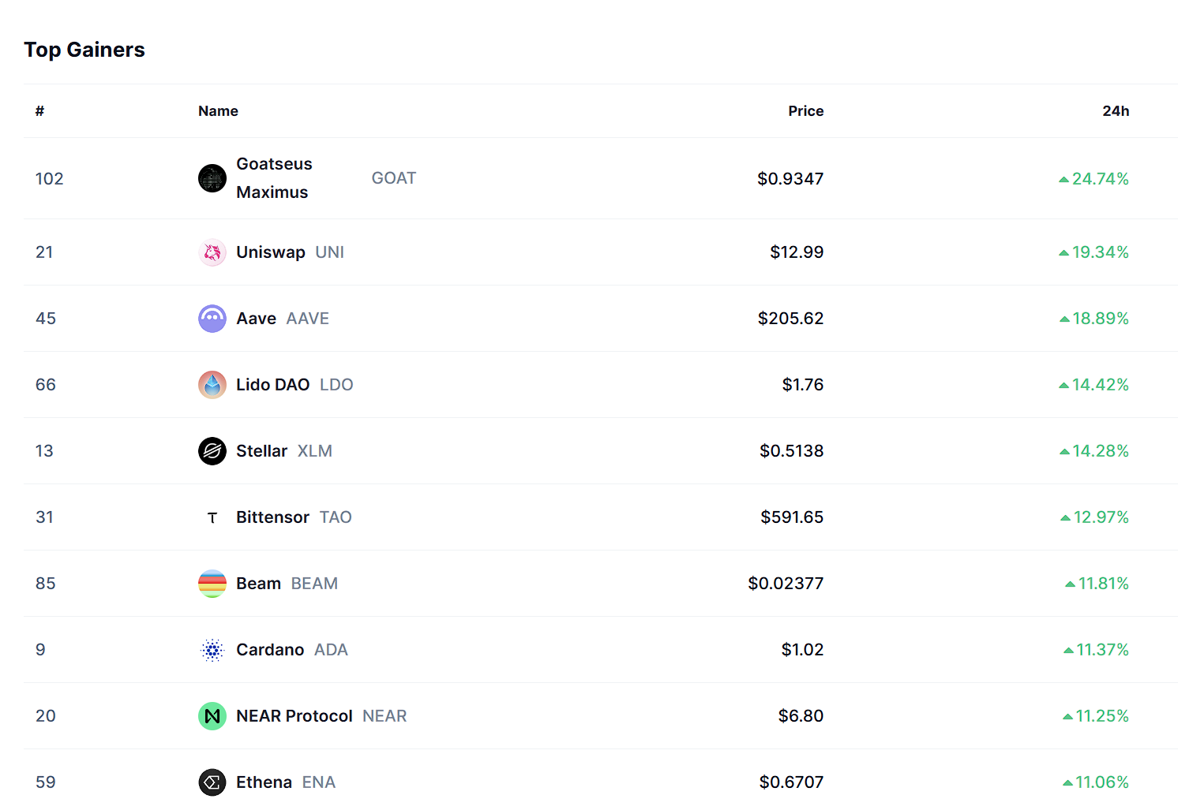This screenshot has width=1178, height=810.
Task: Sort by the # rank column header
Action: [39, 111]
